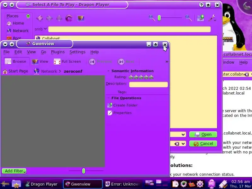
Task: Switch Gwenview to View mode
Action: click(40, 61)
